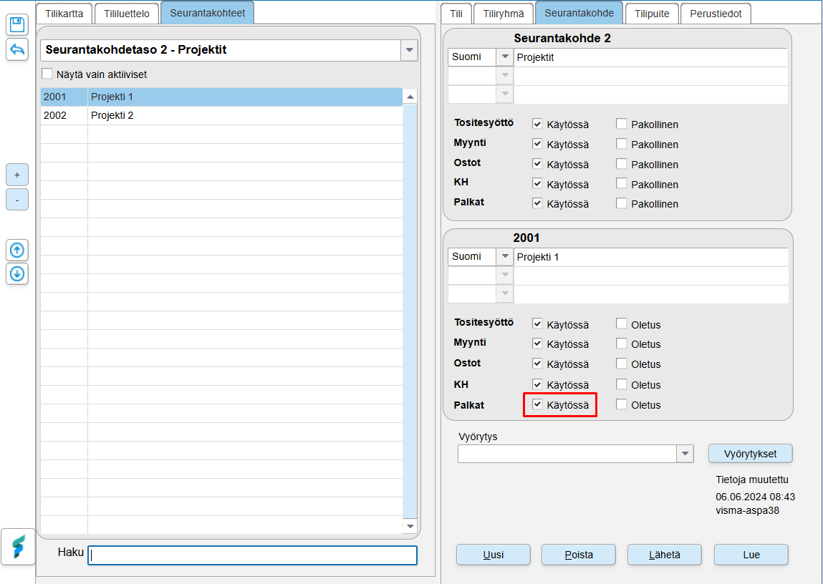Screen dimensions: 823x584
Task: Select the Seurantakohde tab on right panel
Action: [579, 13]
